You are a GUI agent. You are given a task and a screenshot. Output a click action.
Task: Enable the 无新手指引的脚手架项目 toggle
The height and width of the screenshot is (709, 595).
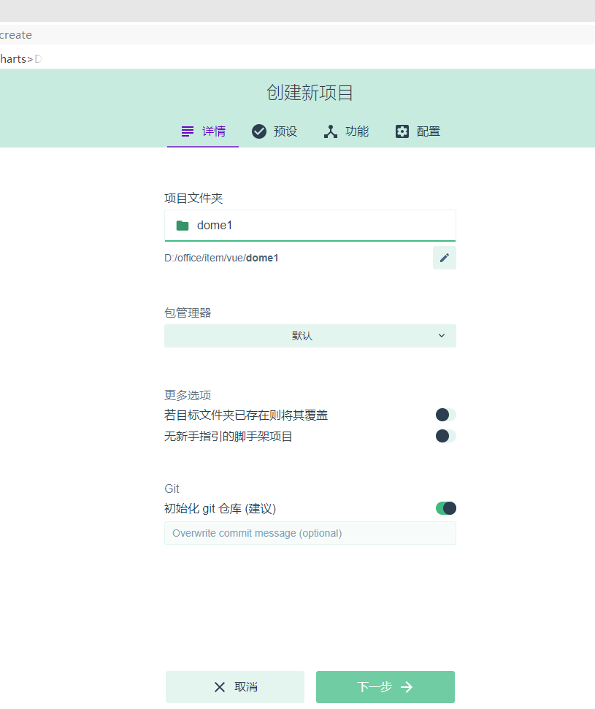[x=445, y=436]
